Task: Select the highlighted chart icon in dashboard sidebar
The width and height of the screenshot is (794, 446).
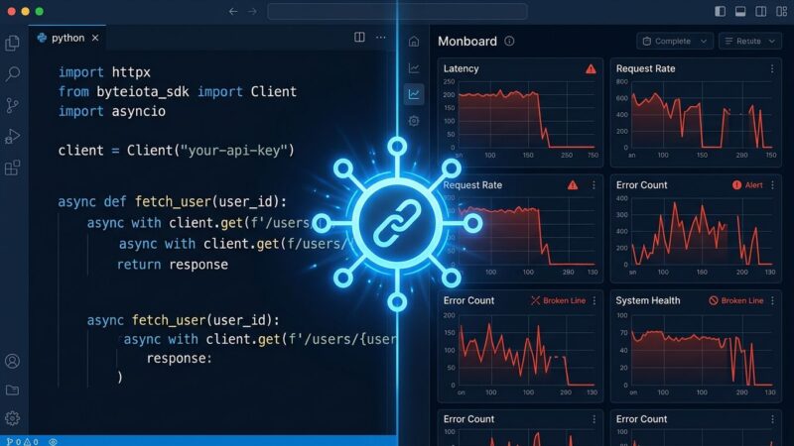Action: pos(414,94)
